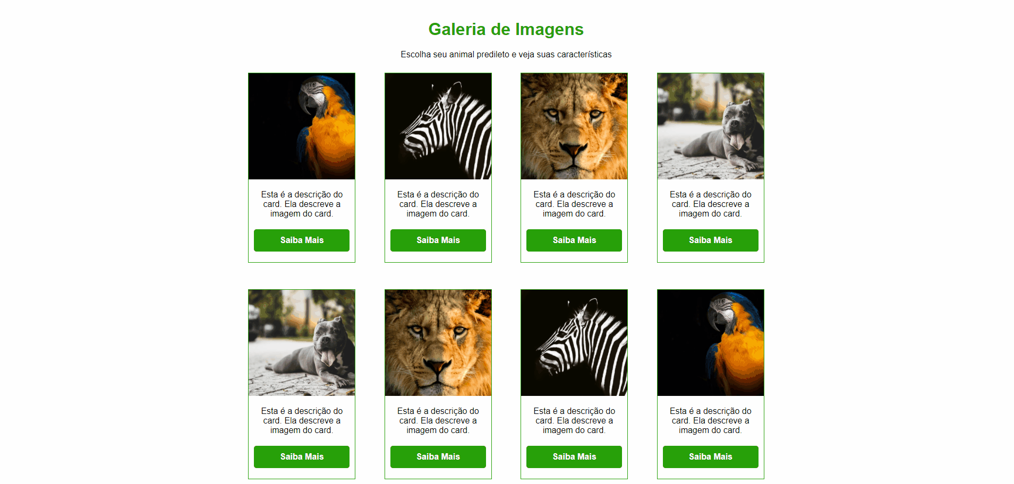Click Saiba Mais under bottom-row dog card
This screenshot has width=1014, height=484.
302,457
